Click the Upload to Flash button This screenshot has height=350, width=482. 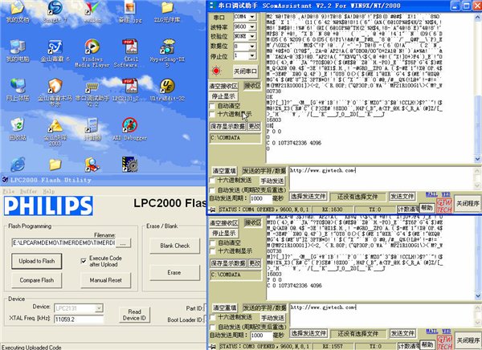[37, 261]
